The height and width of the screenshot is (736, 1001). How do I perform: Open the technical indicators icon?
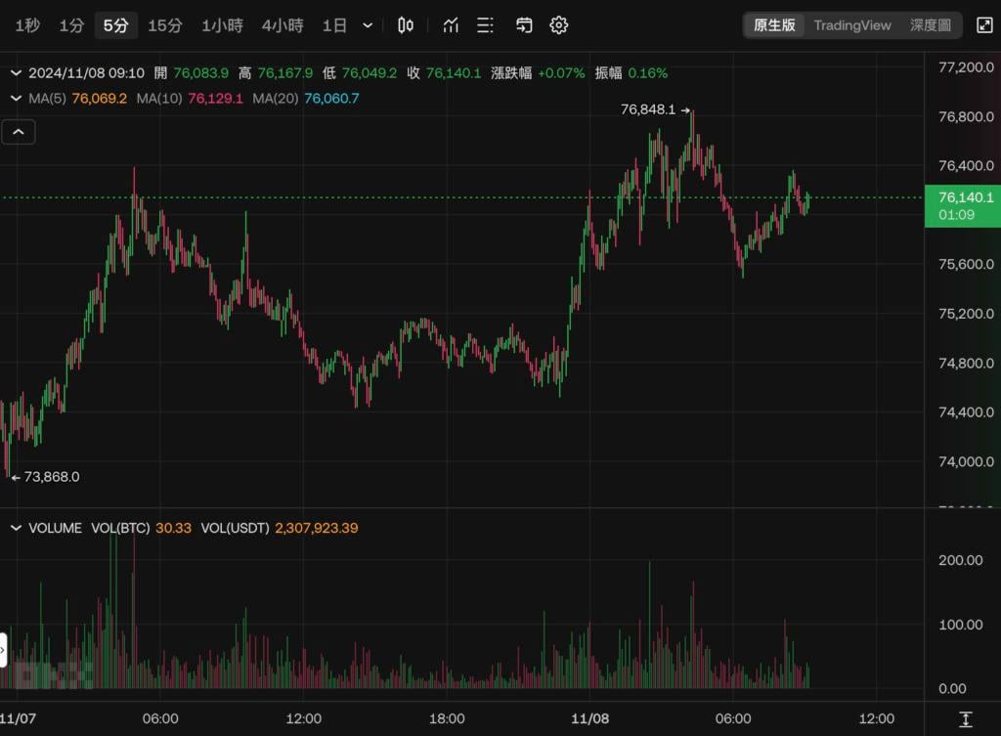pos(451,25)
